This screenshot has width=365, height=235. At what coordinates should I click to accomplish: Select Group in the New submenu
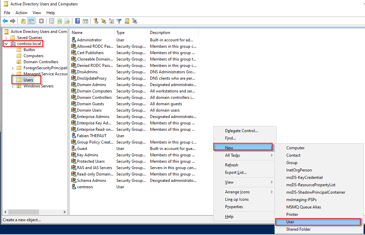(292, 163)
